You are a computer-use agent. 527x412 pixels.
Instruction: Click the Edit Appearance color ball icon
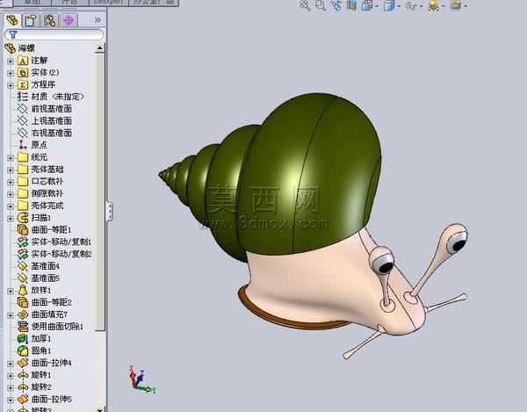(434, 5)
